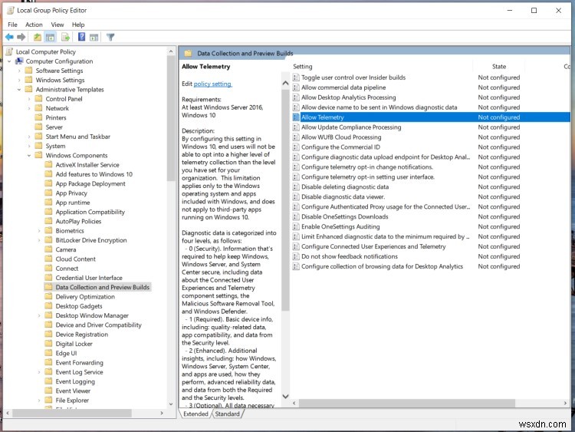Open the File menu
This screenshot has height=432, width=575.
pos(12,25)
